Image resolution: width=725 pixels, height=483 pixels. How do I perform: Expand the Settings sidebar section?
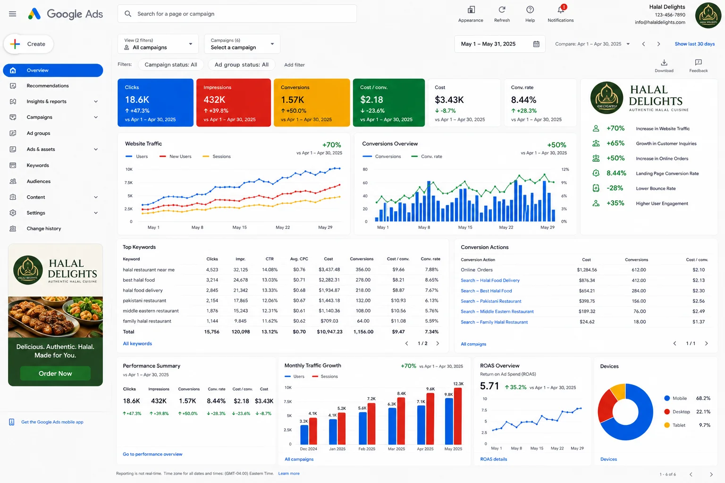click(96, 213)
